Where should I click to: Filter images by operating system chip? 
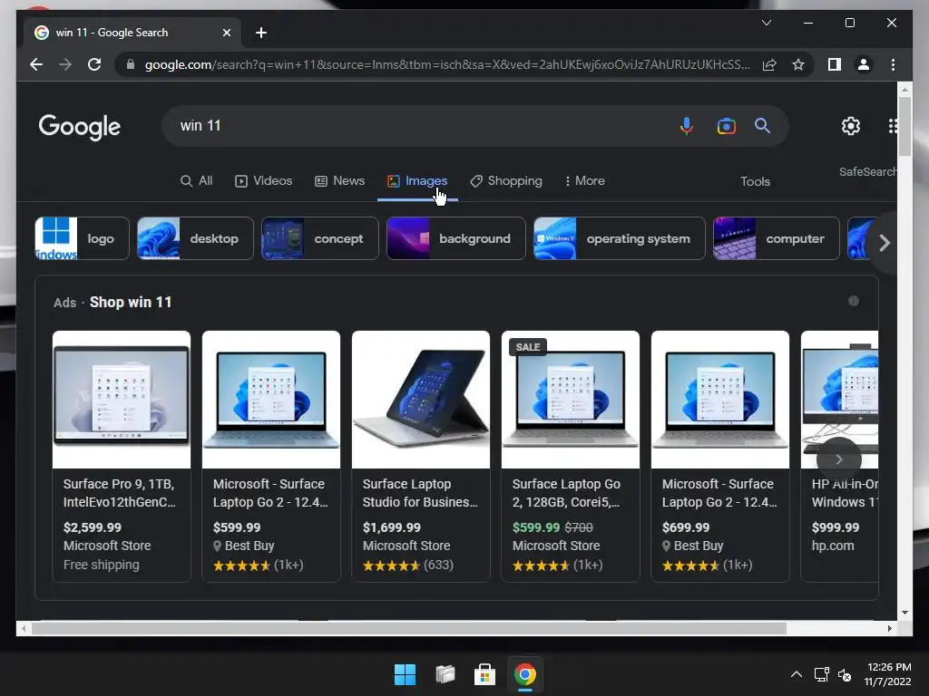619,238
